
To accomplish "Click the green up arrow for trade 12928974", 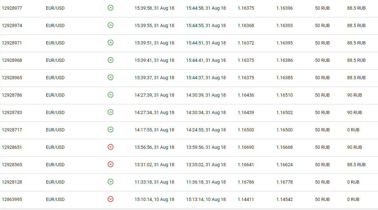I will (x=111, y=25).
